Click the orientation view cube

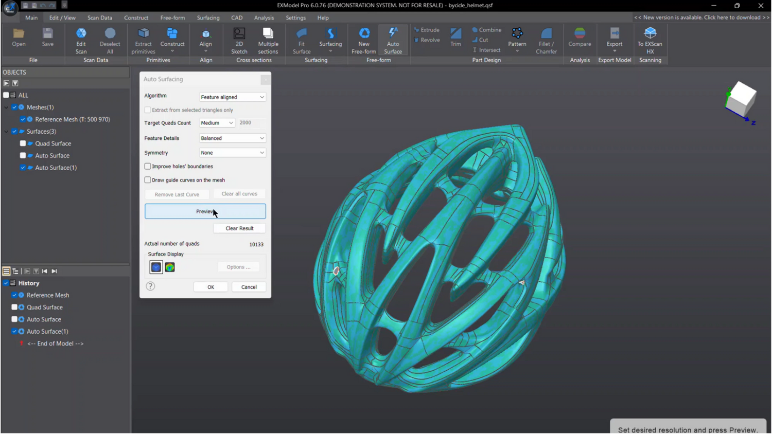(742, 99)
